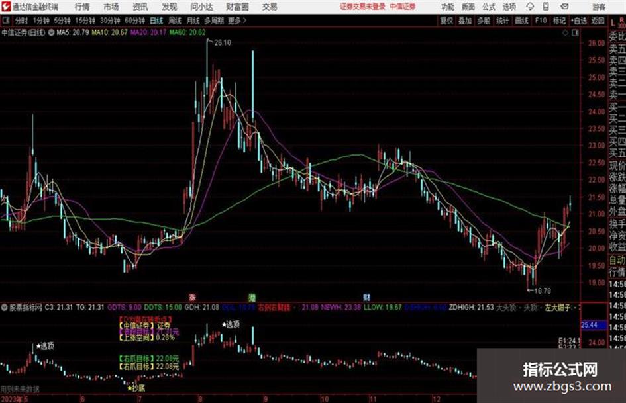This screenshot has height=403, width=626.
Task: Click the 【上涨空间】0.28% text
Action: 146,337
